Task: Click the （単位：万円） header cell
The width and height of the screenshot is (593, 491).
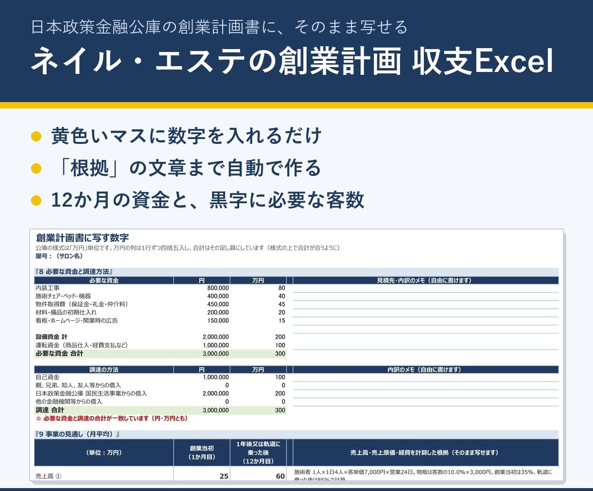Action: (104, 453)
